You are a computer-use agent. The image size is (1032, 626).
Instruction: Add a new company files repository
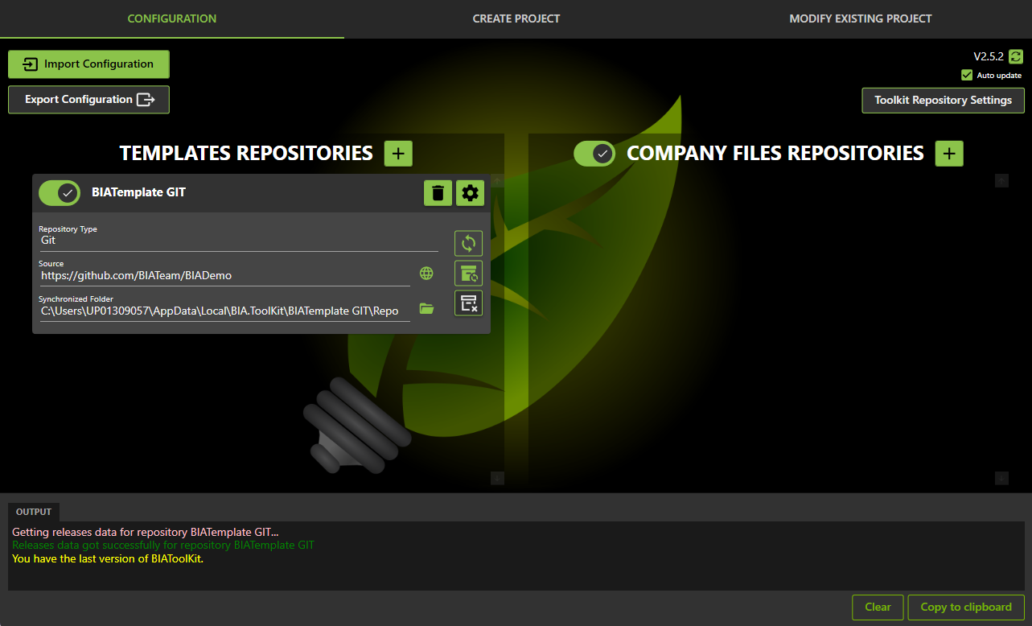point(949,153)
